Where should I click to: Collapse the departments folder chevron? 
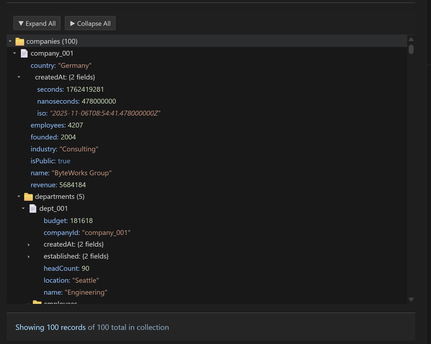[x=19, y=196]
